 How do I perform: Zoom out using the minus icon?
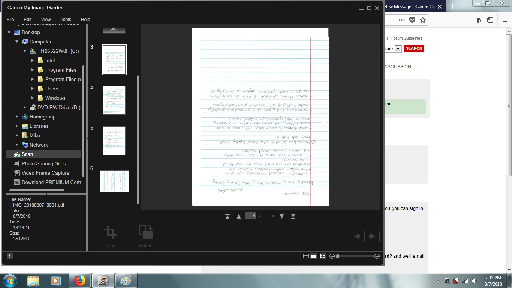[x=332, y=256]
